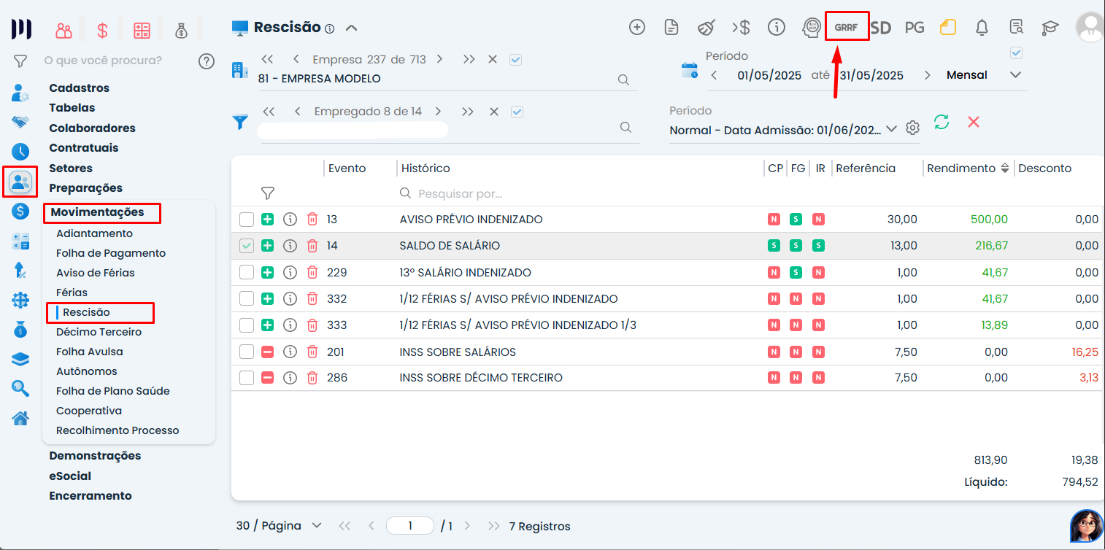Click the SD toolbar icon

coord(881,28)
